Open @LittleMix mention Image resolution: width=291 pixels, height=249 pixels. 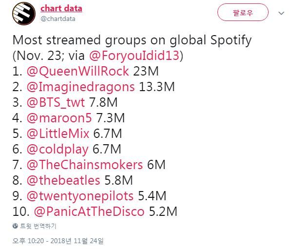[x=58, y=134]
